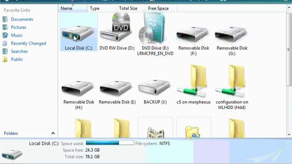
Task: Click the Local Disk (C:) label text
Action: click(78, 48)
